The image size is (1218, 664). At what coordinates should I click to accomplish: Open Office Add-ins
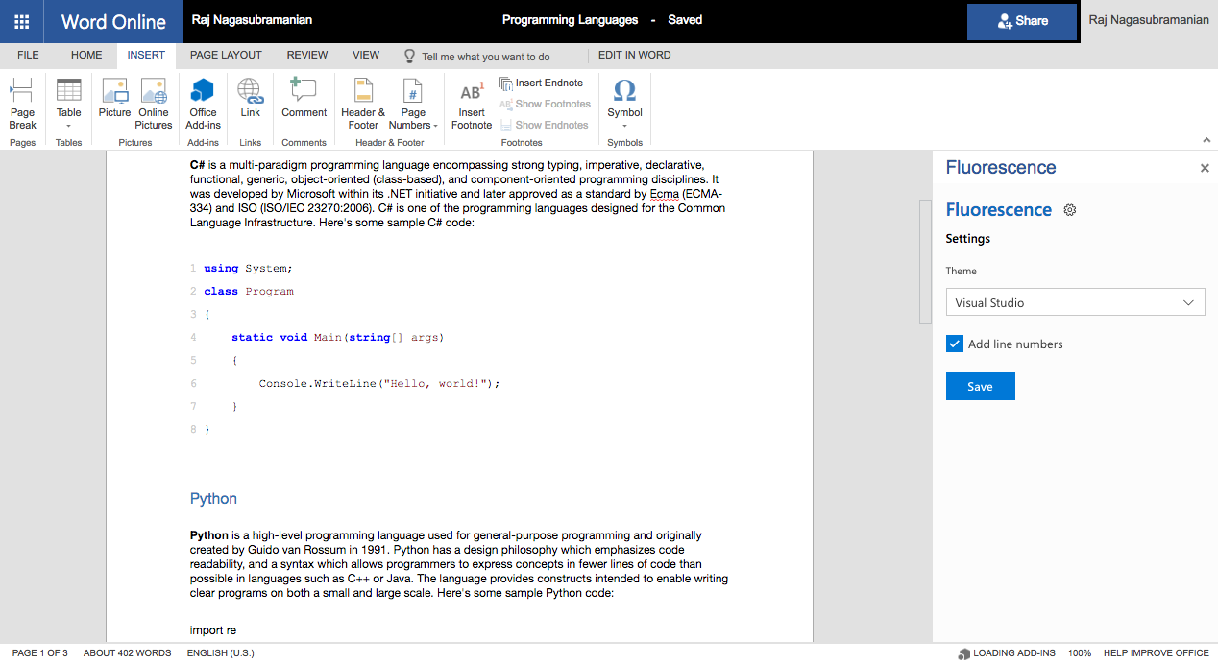point(203,105)
